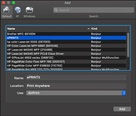Click the magnifying glass search icon

tap(56, 10)
